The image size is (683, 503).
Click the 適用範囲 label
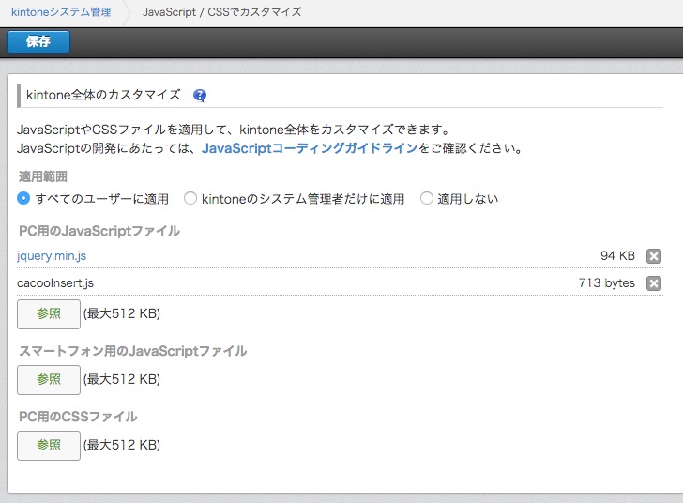pos(43,176)
